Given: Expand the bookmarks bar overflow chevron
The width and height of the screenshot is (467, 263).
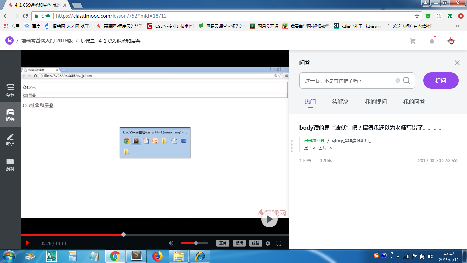Looking at the screenshot, I should point(457,26).
